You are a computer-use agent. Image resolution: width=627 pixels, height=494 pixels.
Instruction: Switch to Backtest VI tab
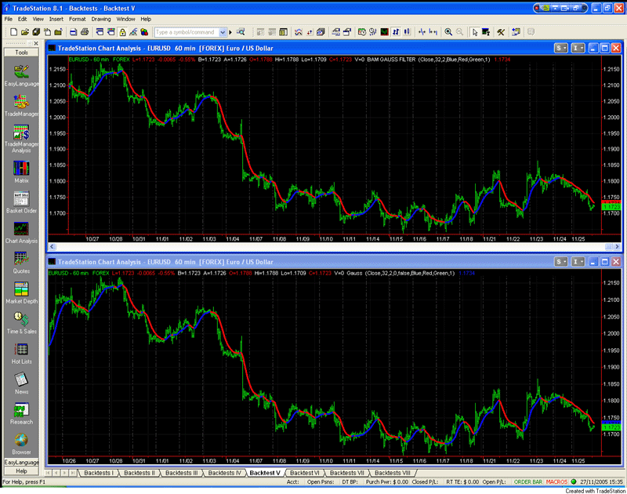pyautogui.click(x=304, y=472)
